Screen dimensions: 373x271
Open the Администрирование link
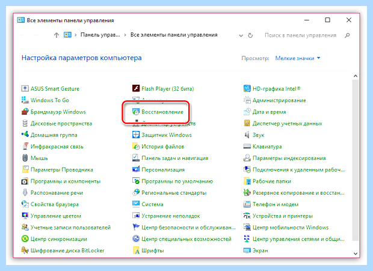click(x=279, y=100)
